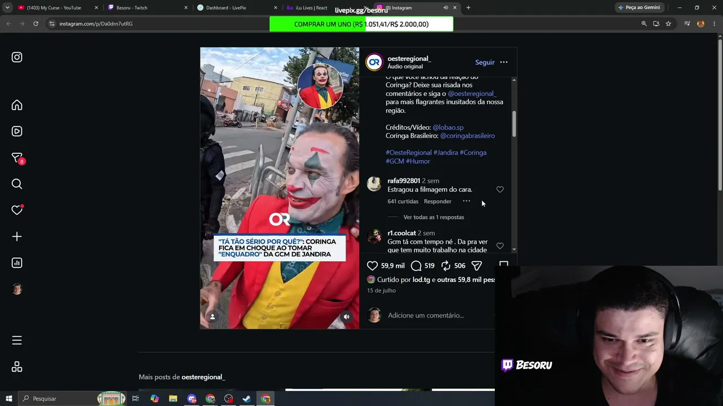Open post options three-dot menu
The width and height of the screenshot is (723, 406).
(504, 62)
